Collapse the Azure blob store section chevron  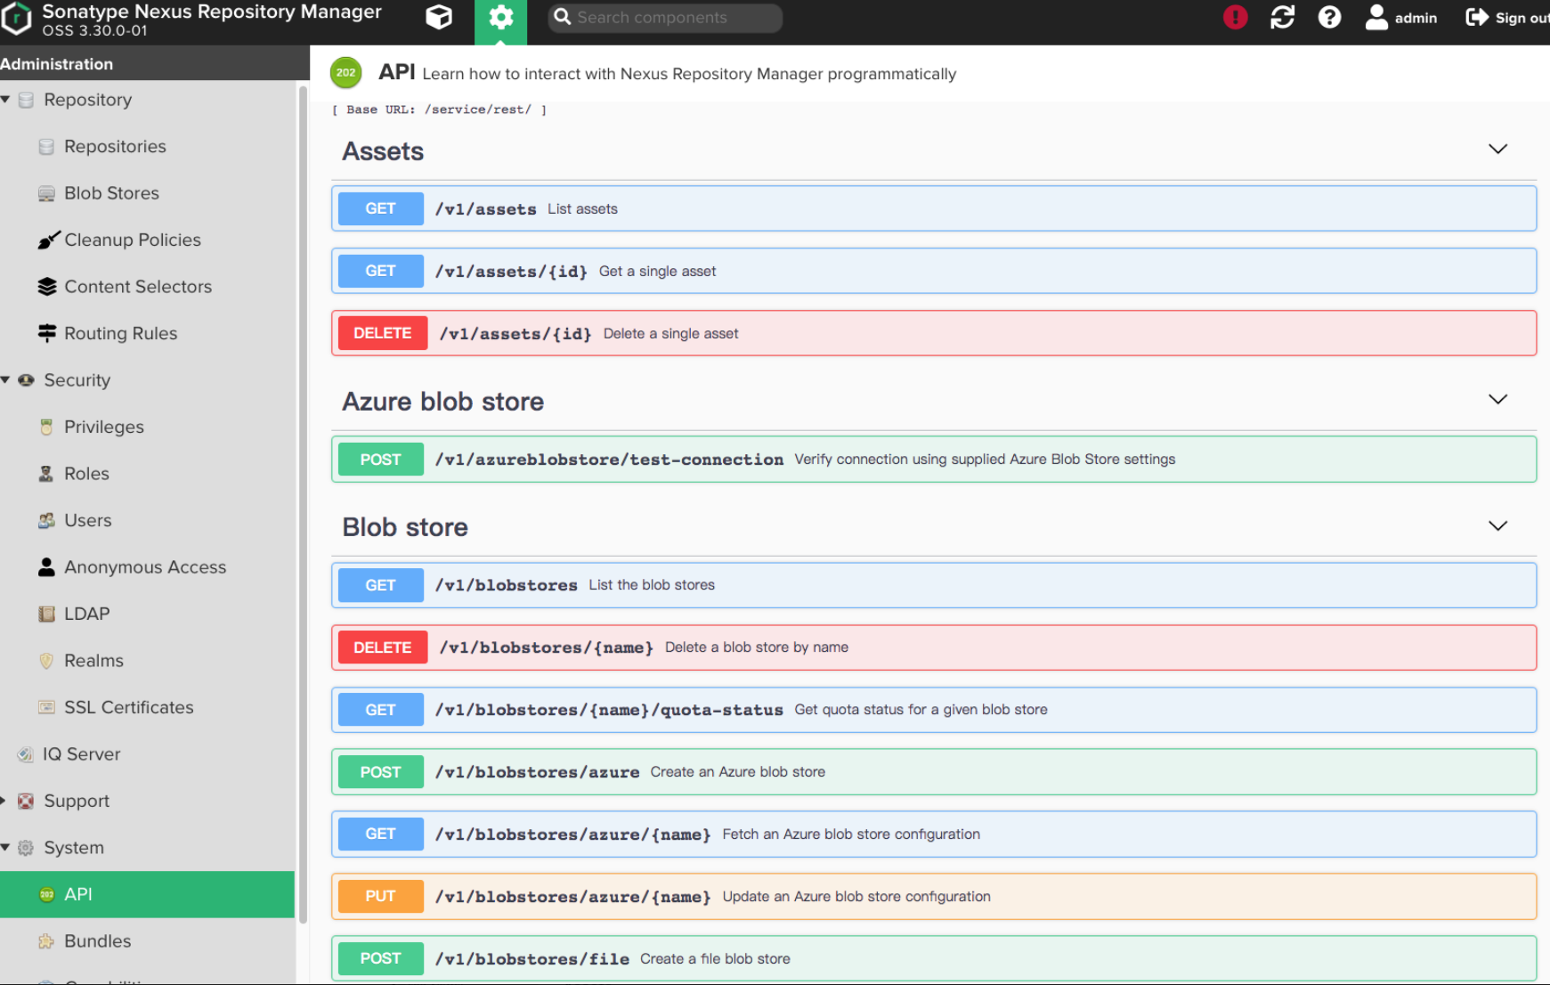coord(1497,399)
